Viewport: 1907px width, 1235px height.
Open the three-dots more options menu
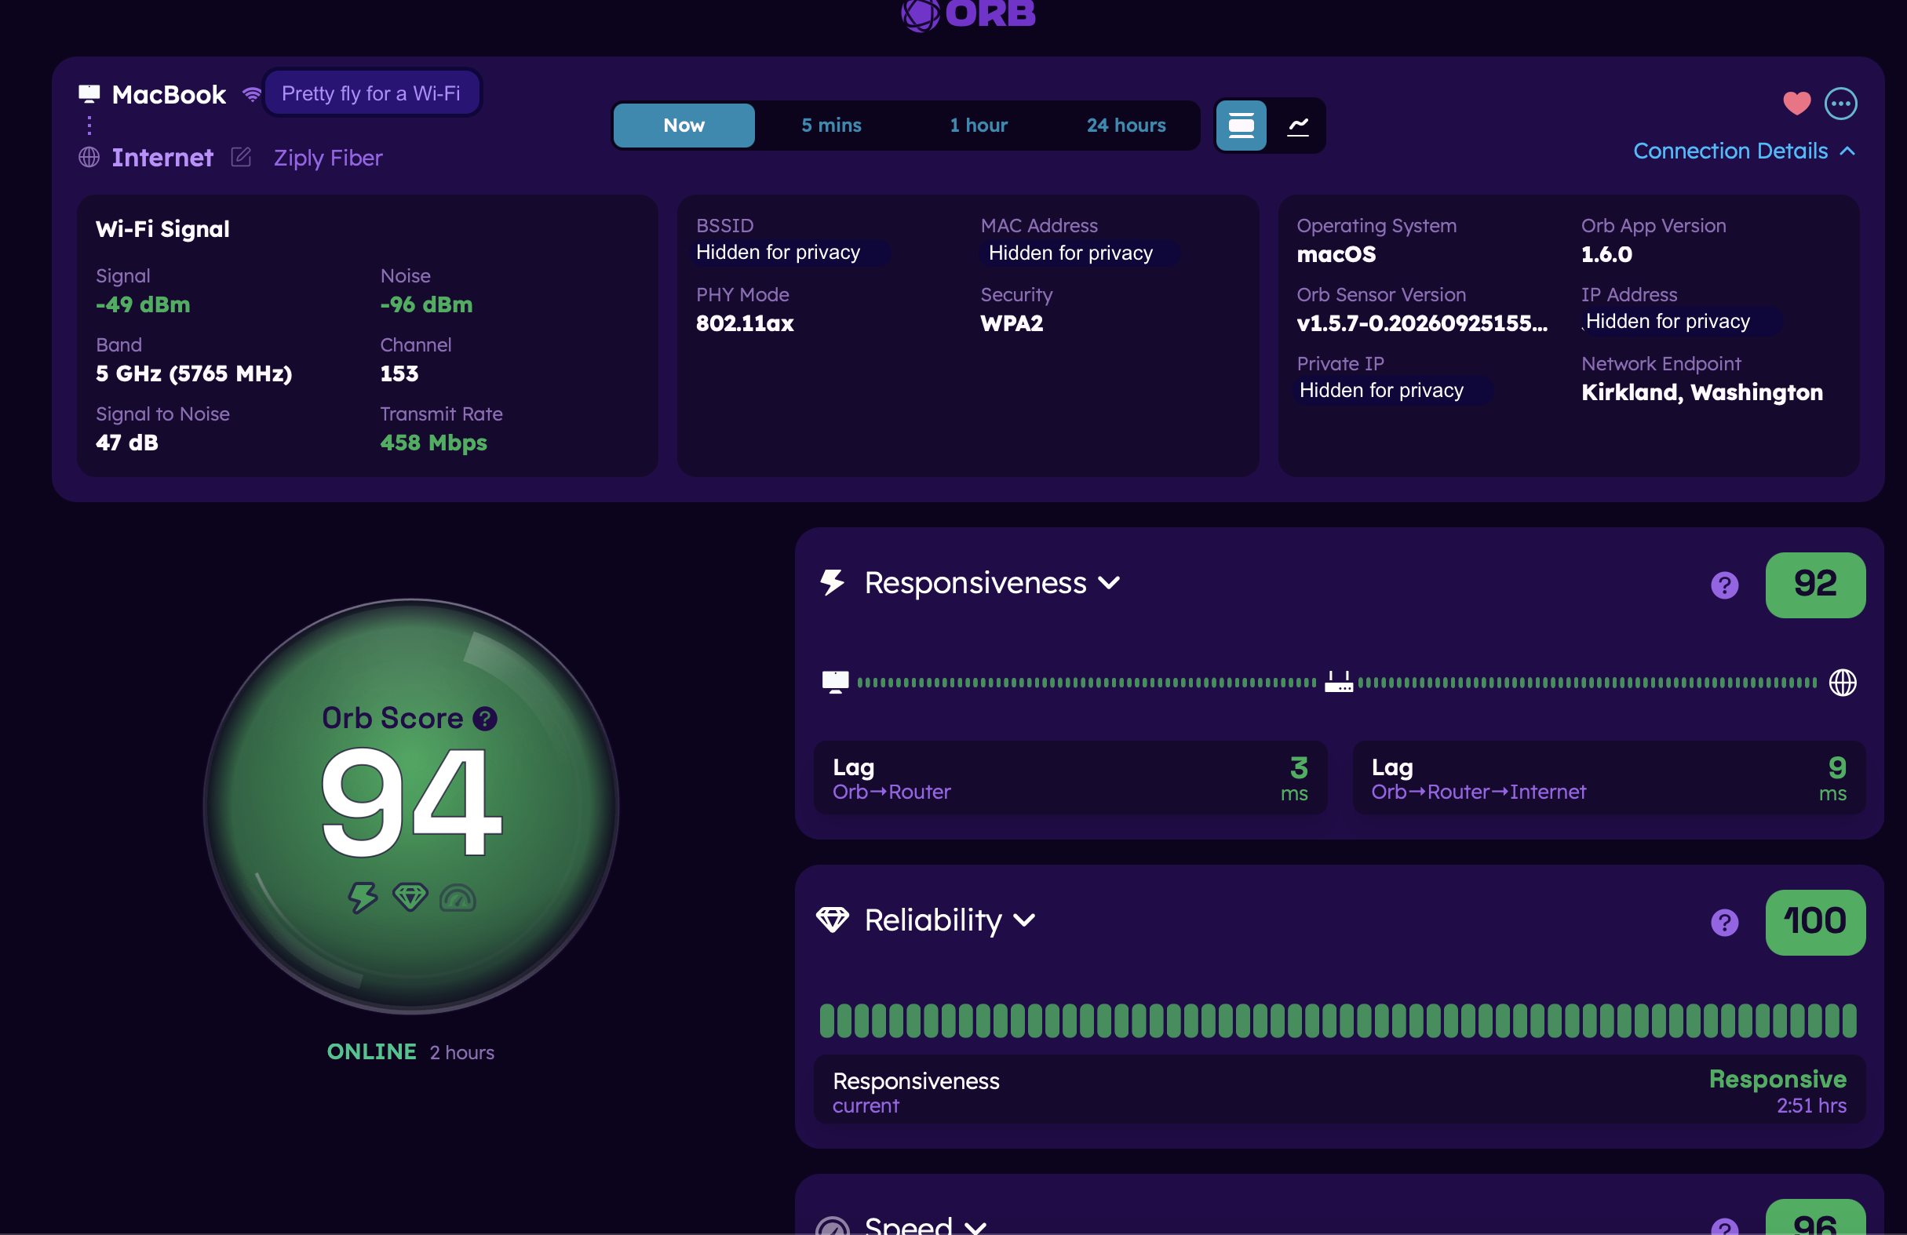(x=1840, y=104)
